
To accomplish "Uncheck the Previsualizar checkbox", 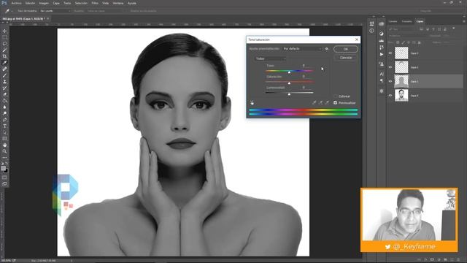I will coord(336,103).
